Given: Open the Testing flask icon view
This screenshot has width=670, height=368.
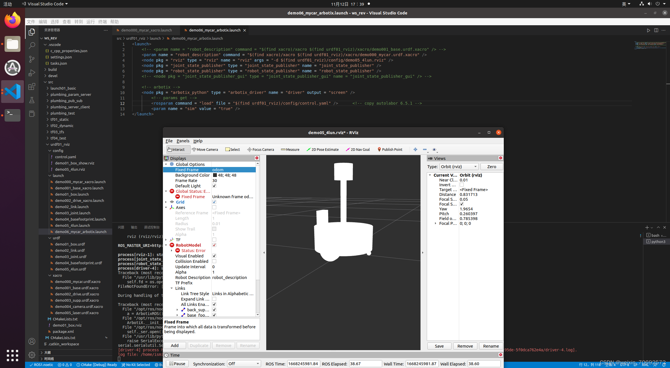Looking at the screenshot, I should click(x=32, y=100).
